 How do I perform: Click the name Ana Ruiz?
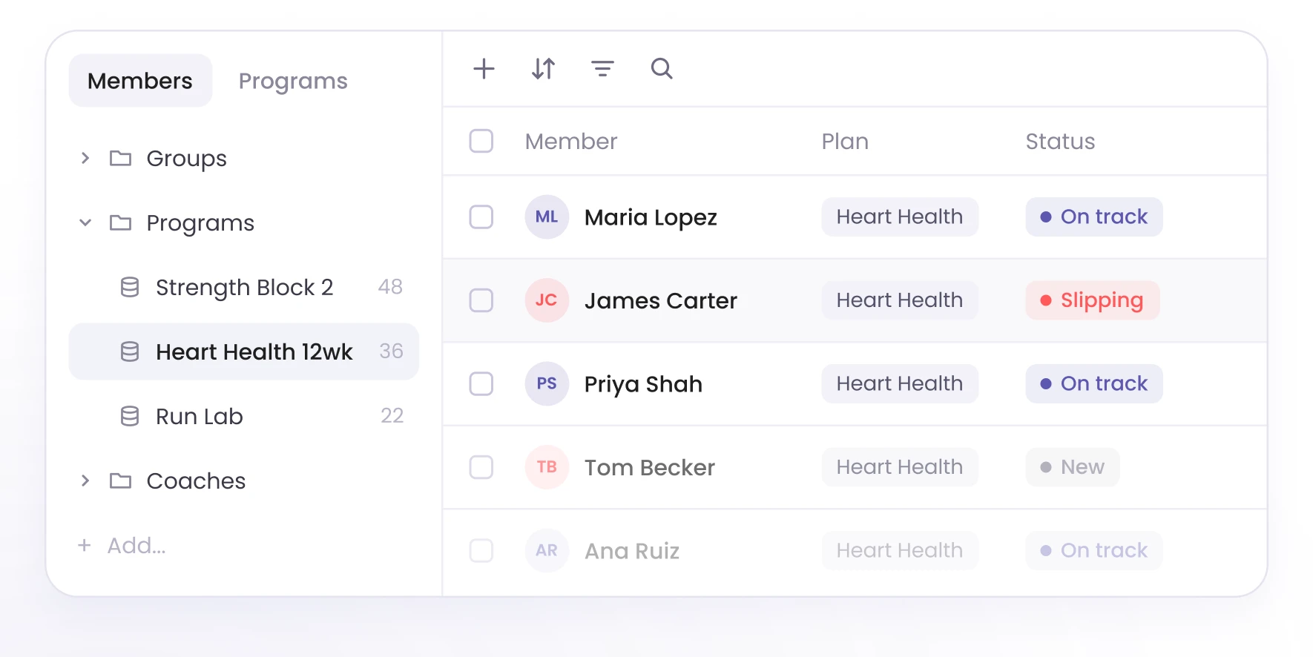coord(632,550)
